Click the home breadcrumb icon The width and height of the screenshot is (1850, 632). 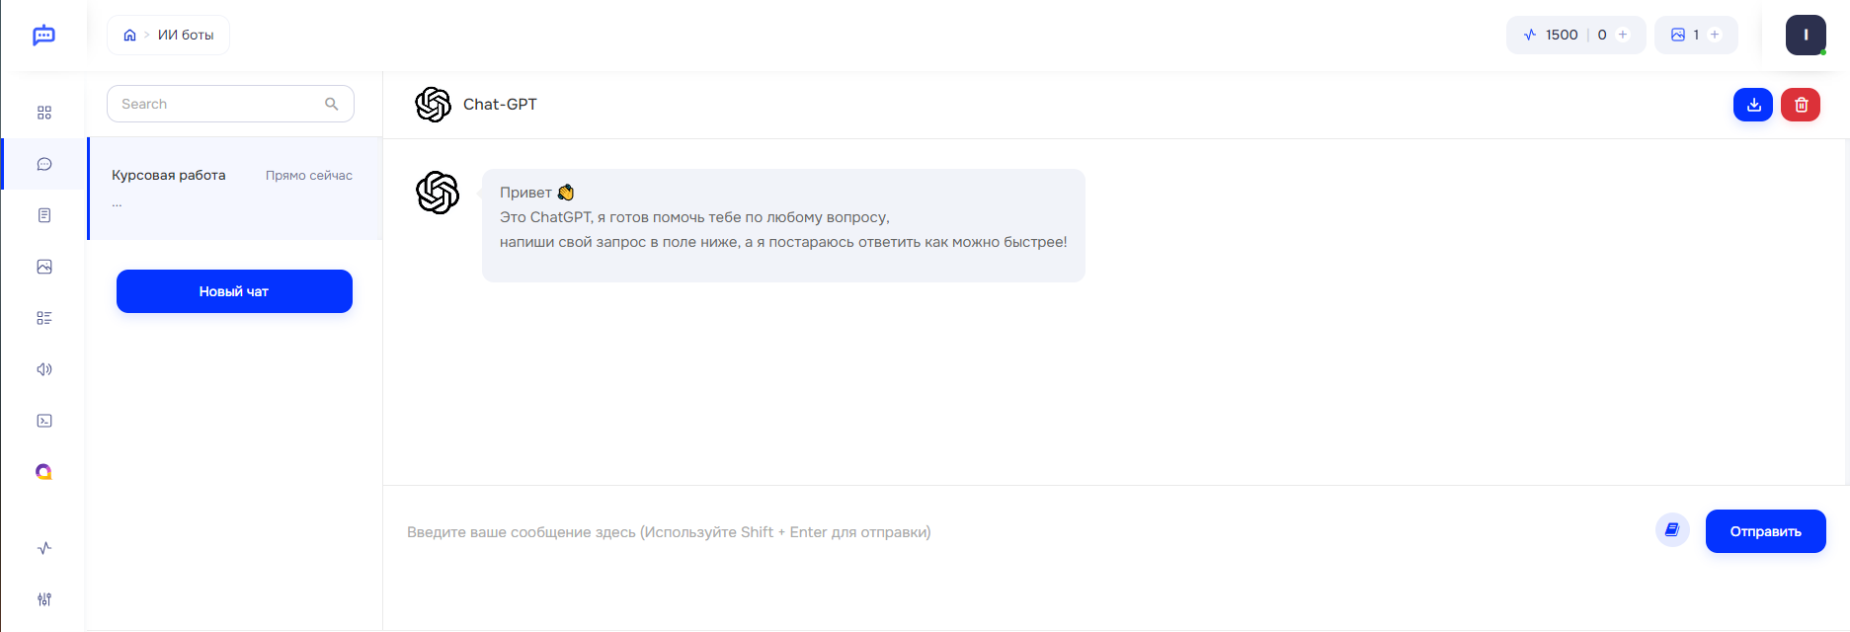point(129,35)
